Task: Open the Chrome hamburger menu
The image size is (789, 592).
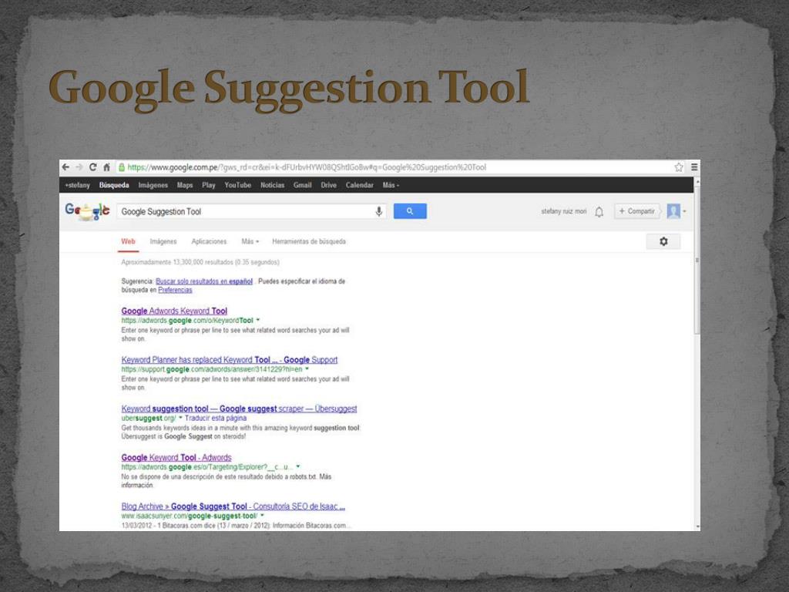Action: [694, 167]
